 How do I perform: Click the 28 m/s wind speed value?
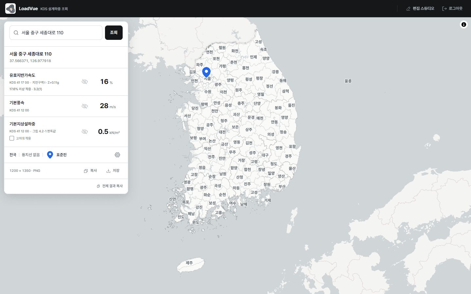click(108, 106)
